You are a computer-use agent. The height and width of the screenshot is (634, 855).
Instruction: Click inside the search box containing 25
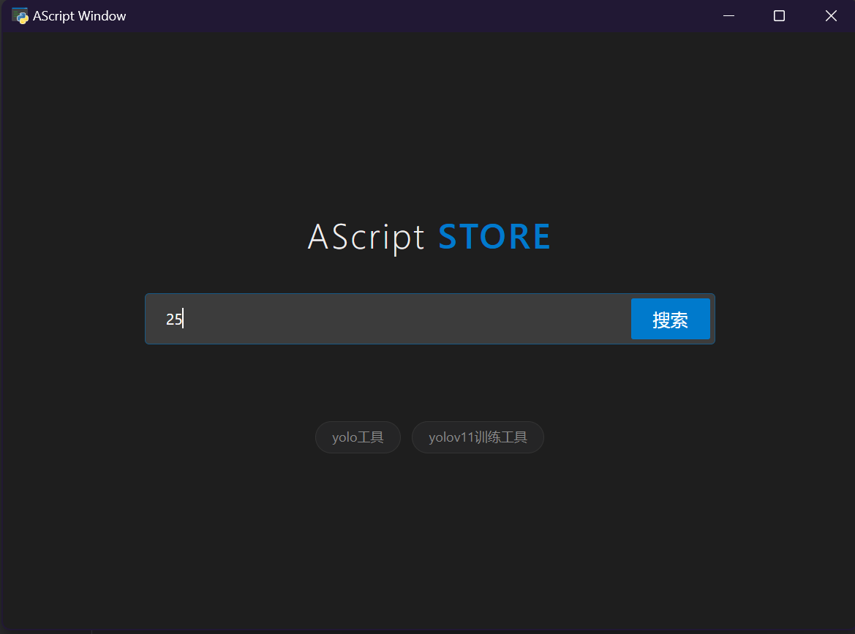click(x=366, y=319)
